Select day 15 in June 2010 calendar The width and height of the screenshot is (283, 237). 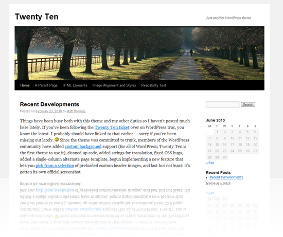point(217,144)
